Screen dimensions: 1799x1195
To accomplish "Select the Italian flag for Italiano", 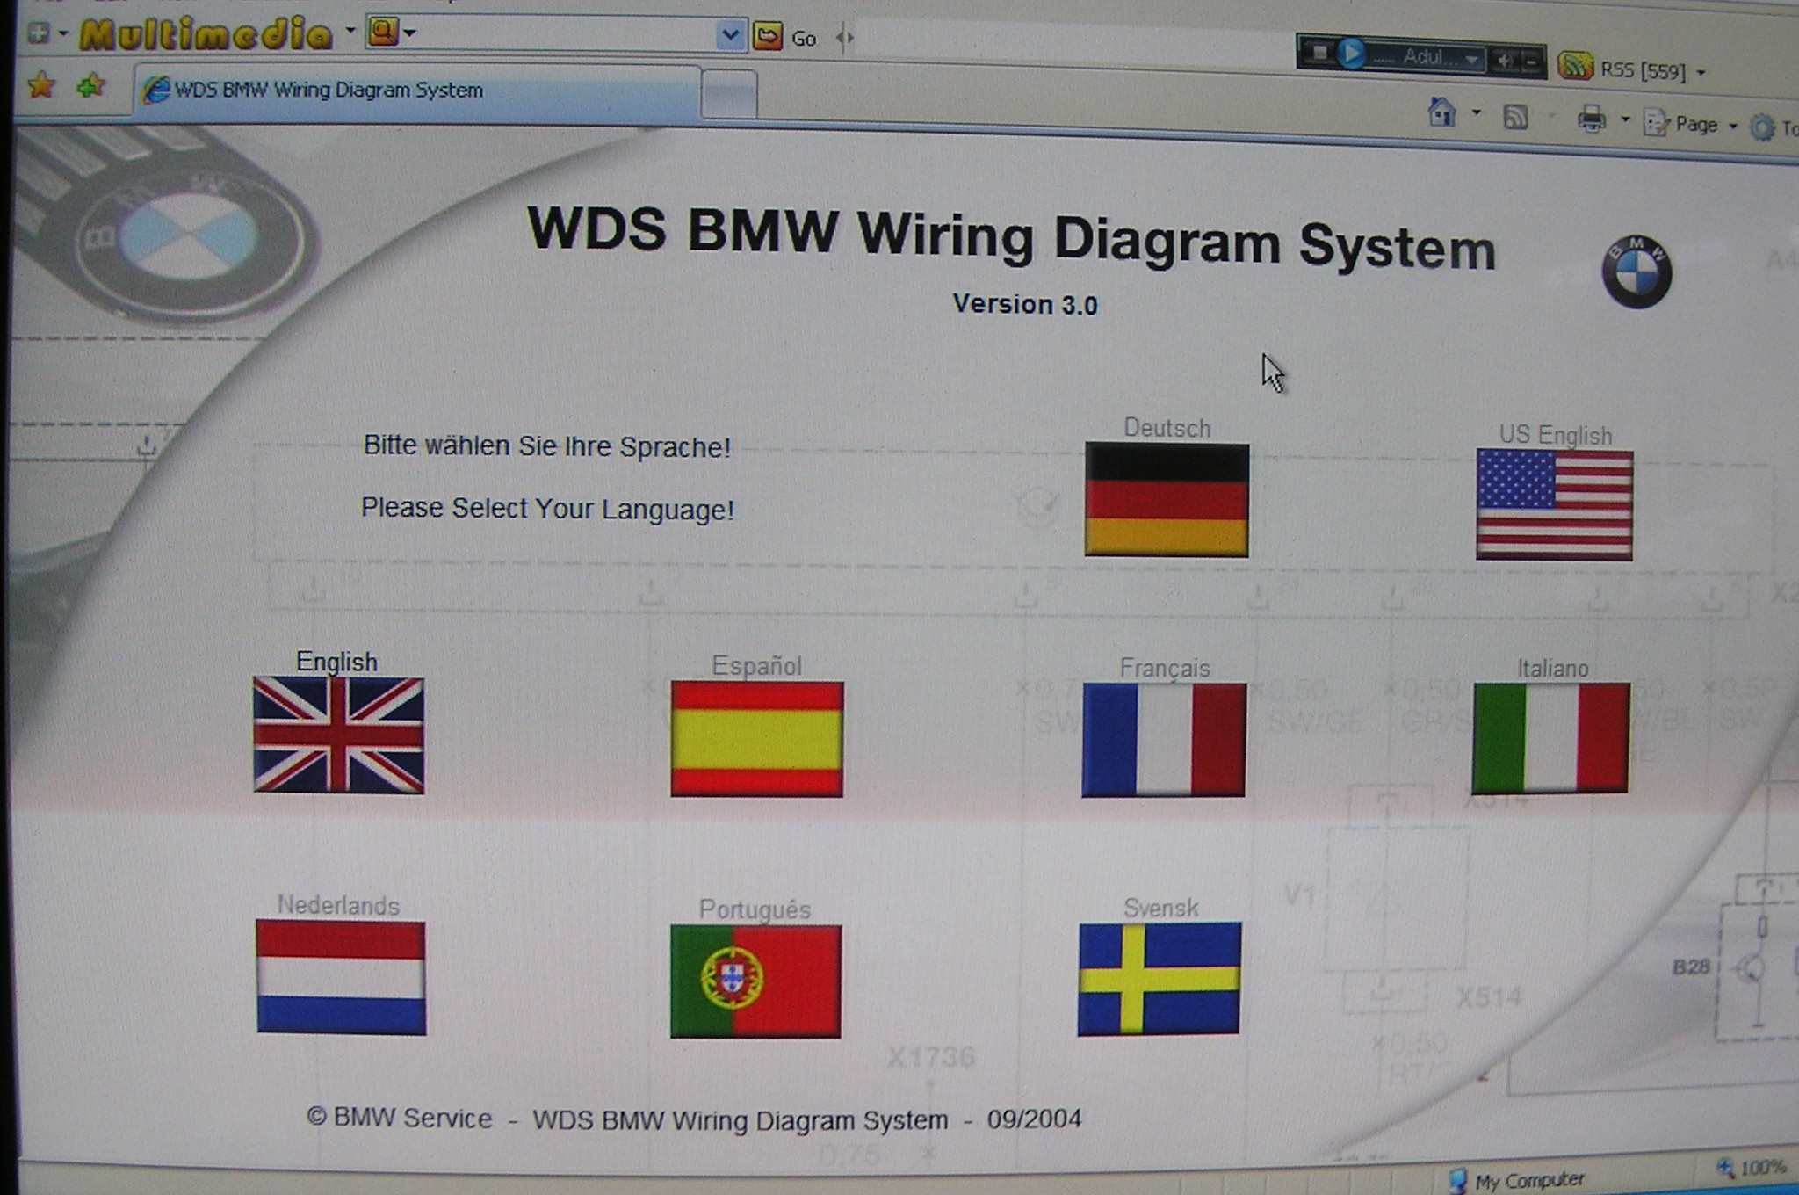I will (1550, 738).
